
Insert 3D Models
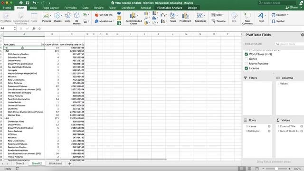coord(76,19)
